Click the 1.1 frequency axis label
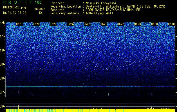The image size is (177, 112). click(2, 36)
